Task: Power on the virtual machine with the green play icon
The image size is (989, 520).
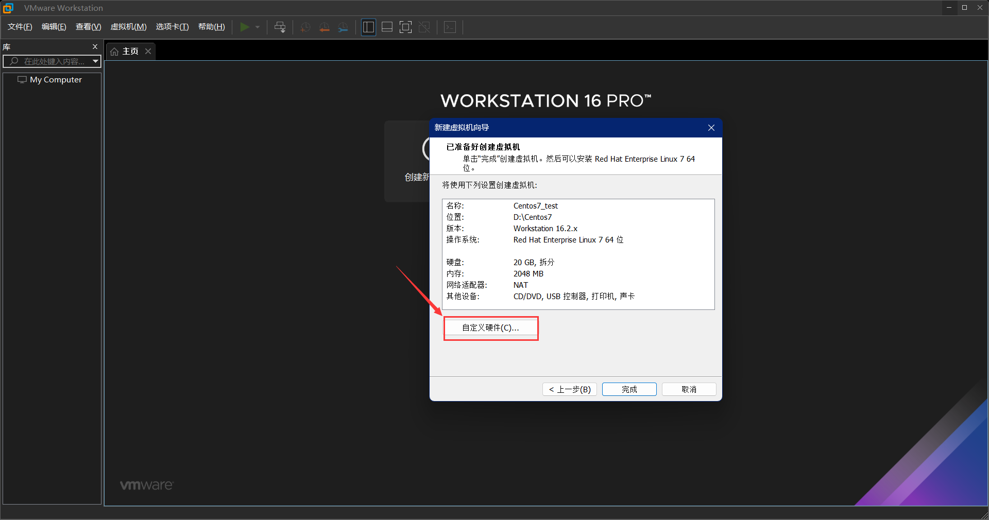Action: coord(245,27)
